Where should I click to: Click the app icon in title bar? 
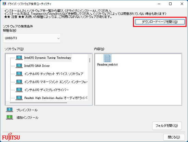pos(4,4)
